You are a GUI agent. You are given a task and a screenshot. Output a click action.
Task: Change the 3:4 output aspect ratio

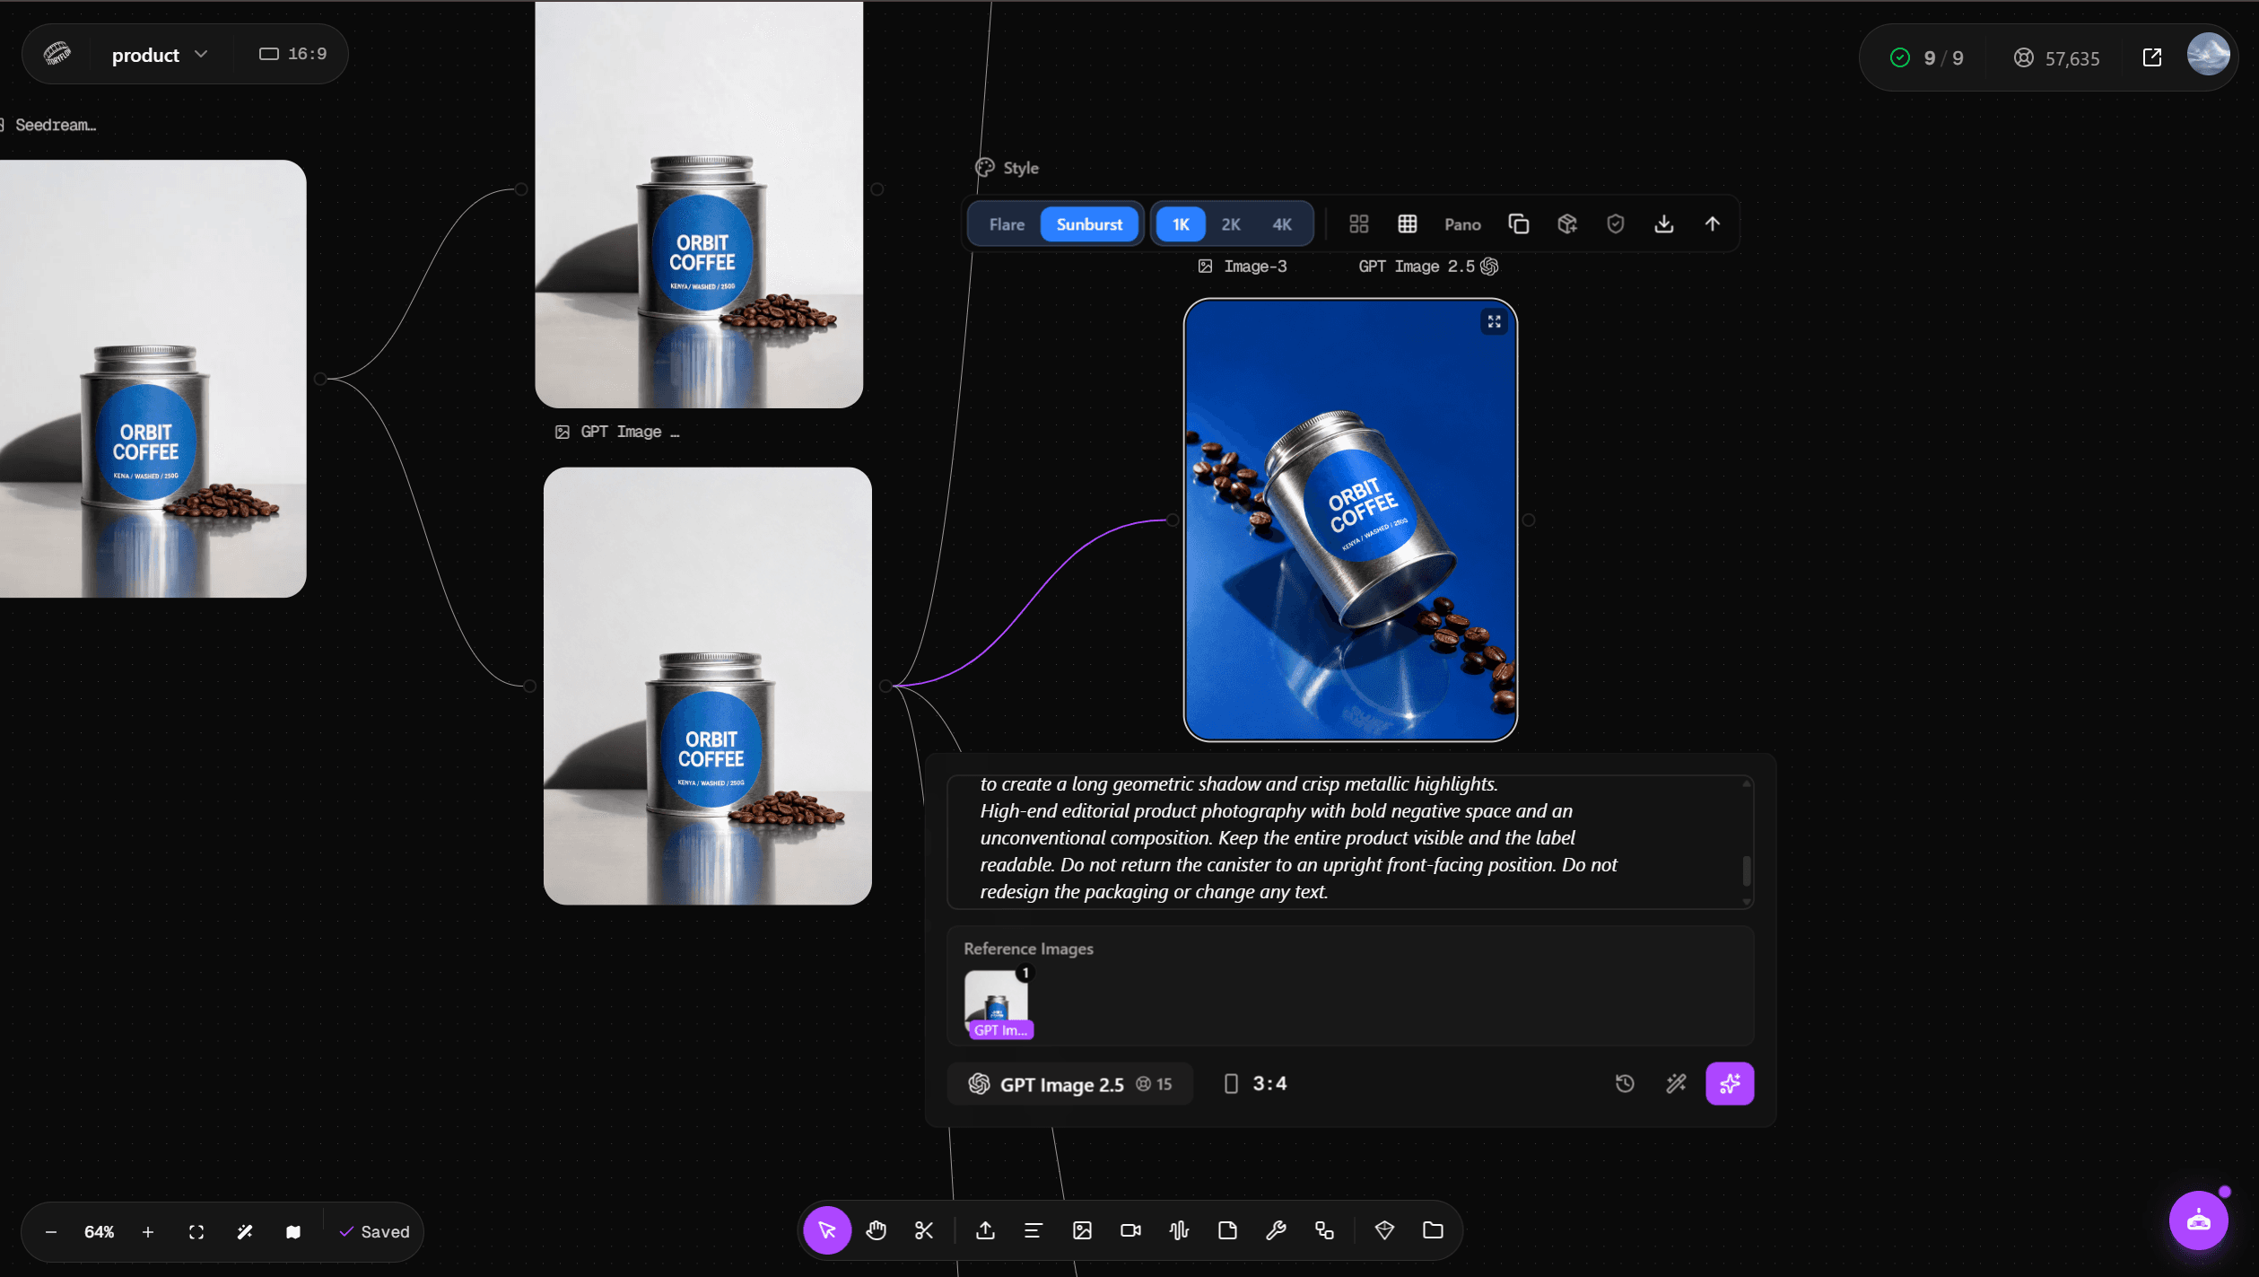(x=1255, y=1084)
